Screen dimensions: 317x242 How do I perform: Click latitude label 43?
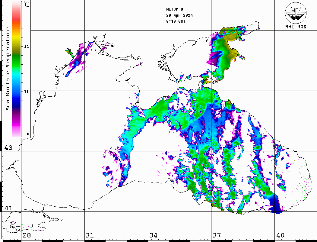tap(8, 148)
